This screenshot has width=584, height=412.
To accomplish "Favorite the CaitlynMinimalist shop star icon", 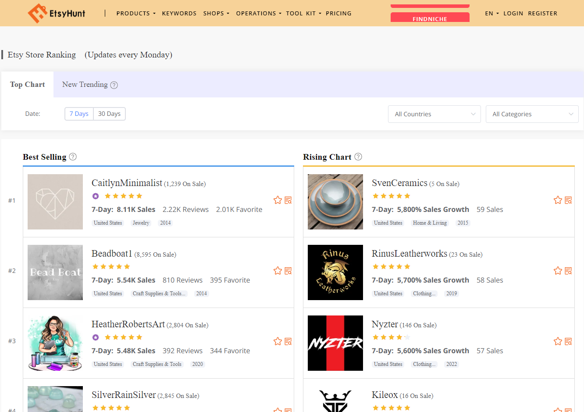I will [278, 200].
